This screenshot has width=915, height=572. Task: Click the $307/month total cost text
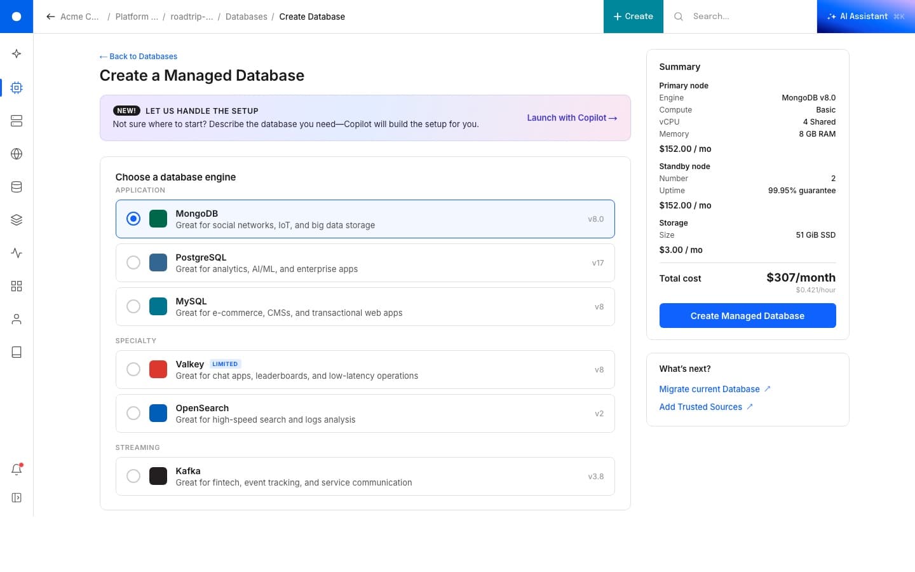pyautogui.click(x=801, y=278)
